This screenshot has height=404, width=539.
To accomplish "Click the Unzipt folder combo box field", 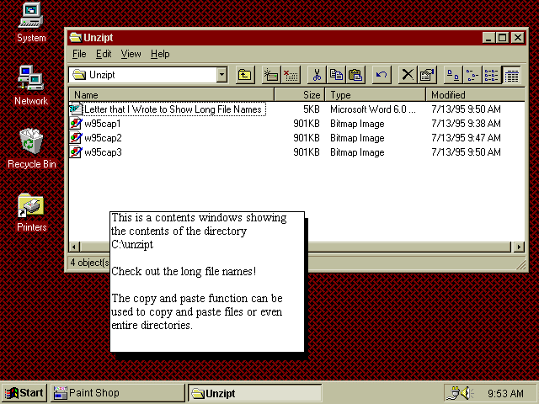I will point(148,75).
